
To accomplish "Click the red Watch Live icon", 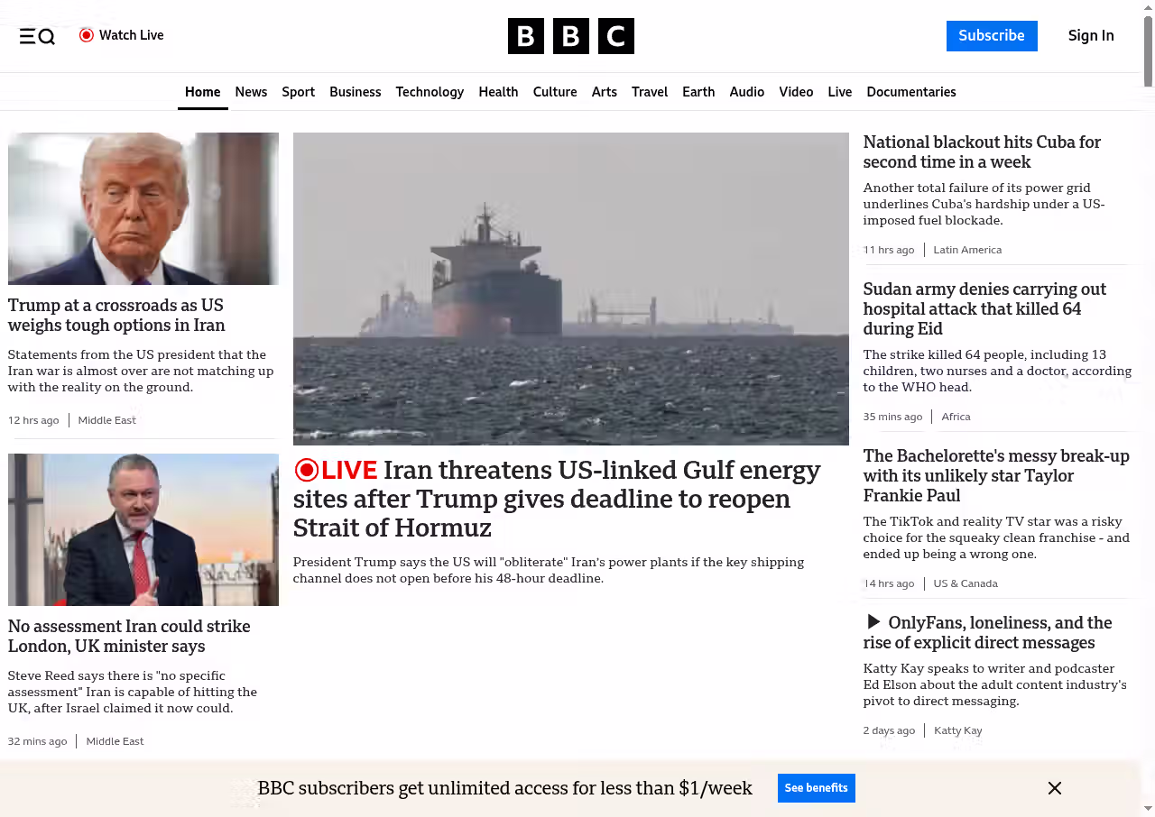I will click(x=87, y=35).
